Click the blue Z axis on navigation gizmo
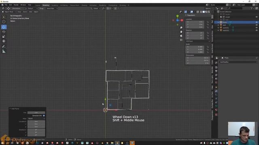 click(177, 20)
